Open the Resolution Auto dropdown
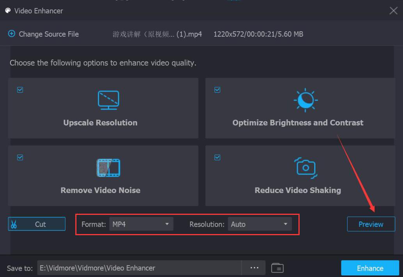This screenshot has width=403, height=277. coord(259,224)
